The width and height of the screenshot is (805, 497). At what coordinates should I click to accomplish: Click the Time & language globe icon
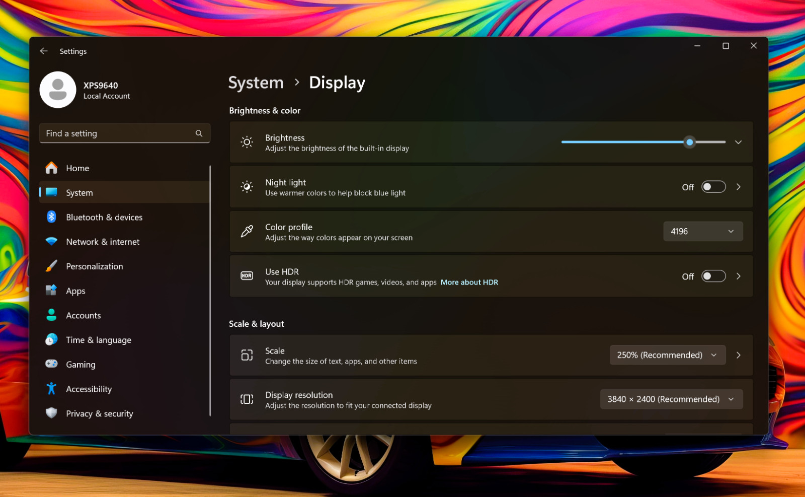pyautogui.click(x=51, y=339)
